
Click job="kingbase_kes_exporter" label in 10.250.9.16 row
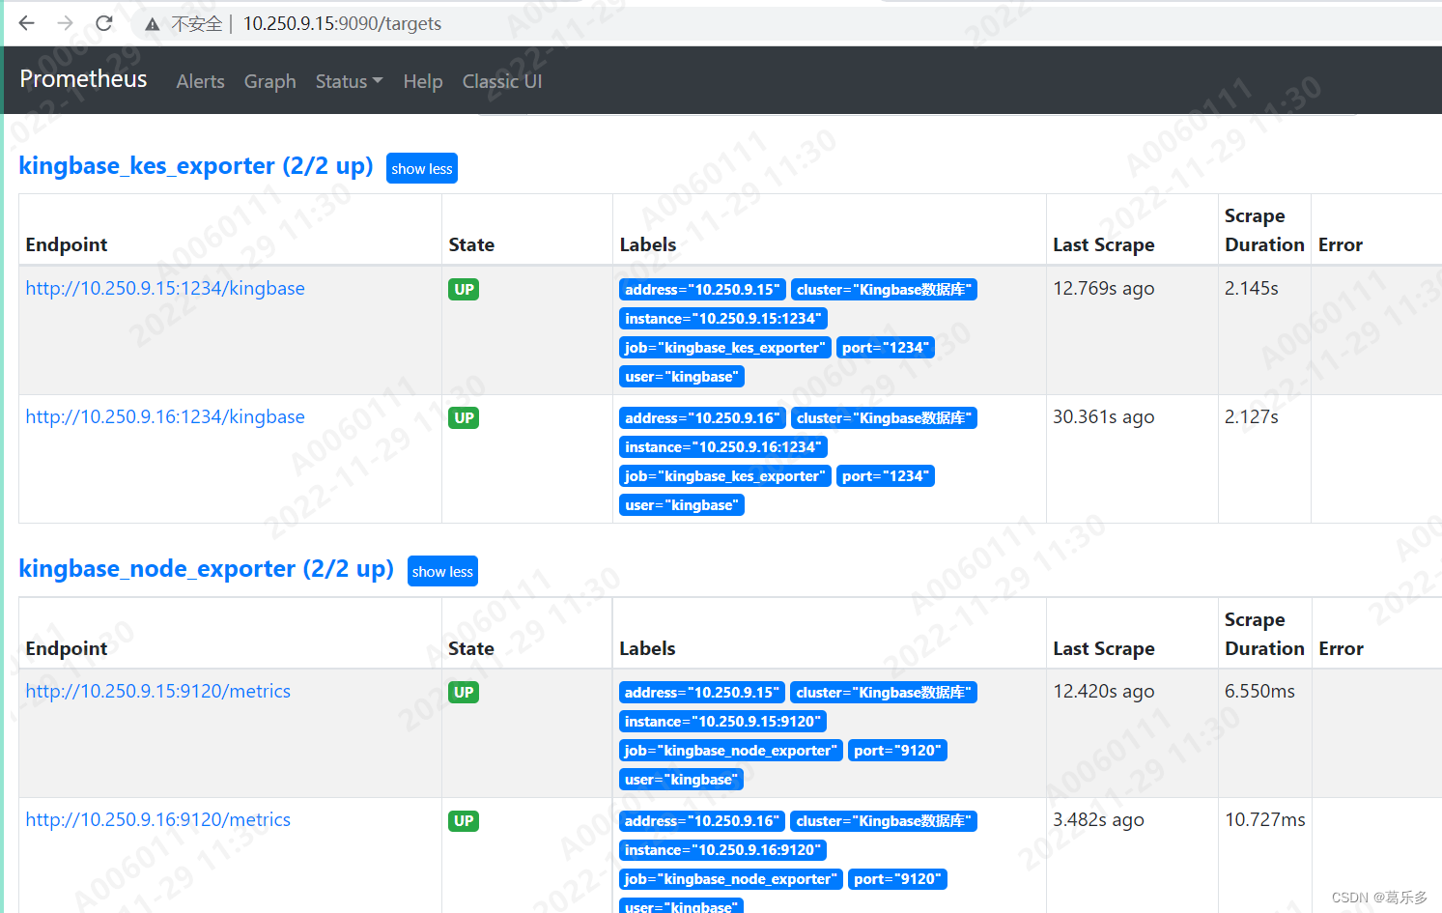click(725, 476)
